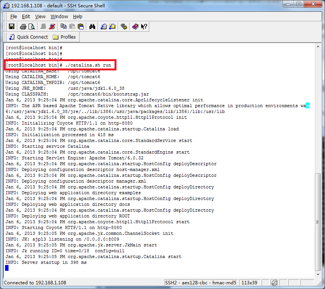
Task: Click 'INFO: Server startup in 398 ms' line
Action: coord(46,262)
